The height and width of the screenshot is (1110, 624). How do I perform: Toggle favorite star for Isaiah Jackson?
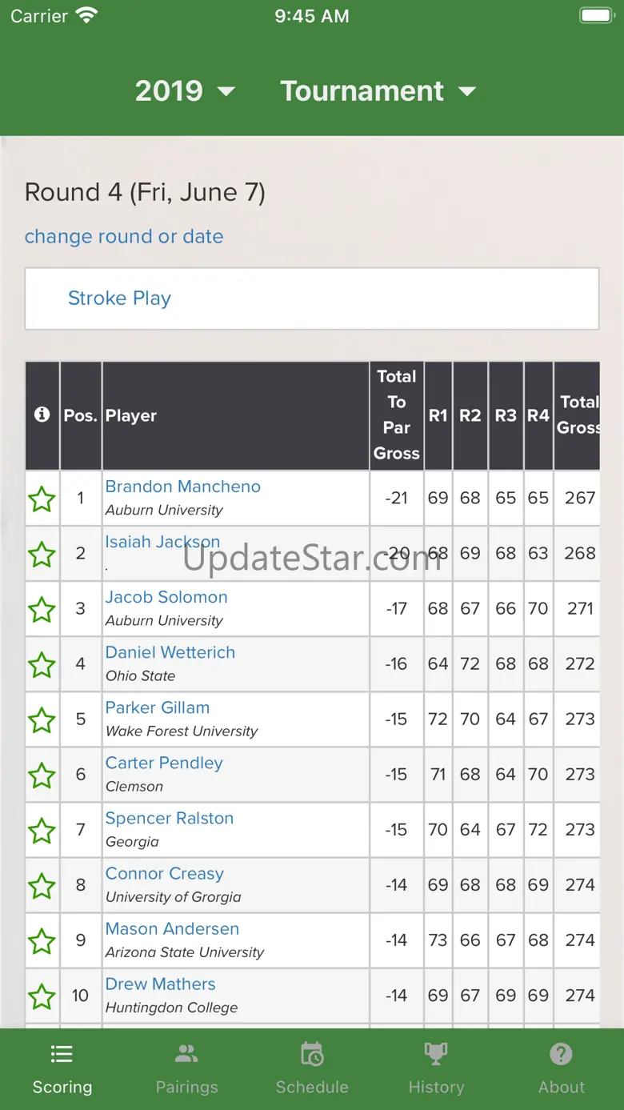42,555
